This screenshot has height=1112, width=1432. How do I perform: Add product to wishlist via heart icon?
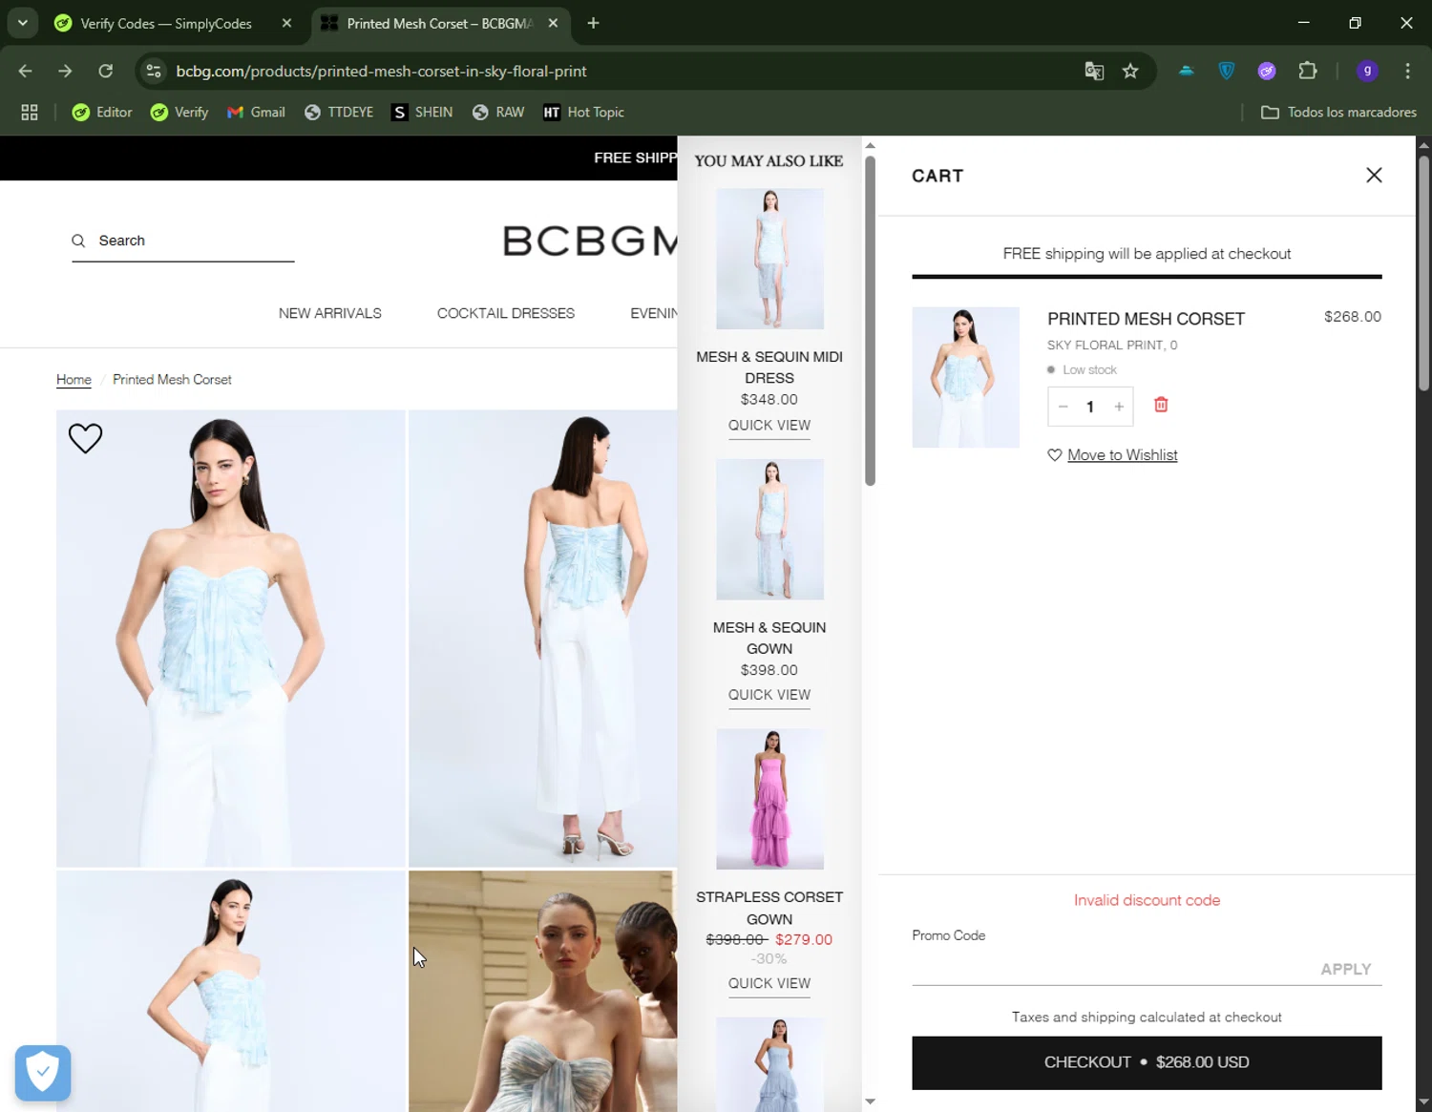pos(85,438)
